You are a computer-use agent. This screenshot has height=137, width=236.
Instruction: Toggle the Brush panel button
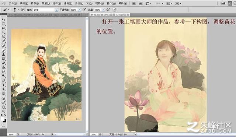(23, 10)
